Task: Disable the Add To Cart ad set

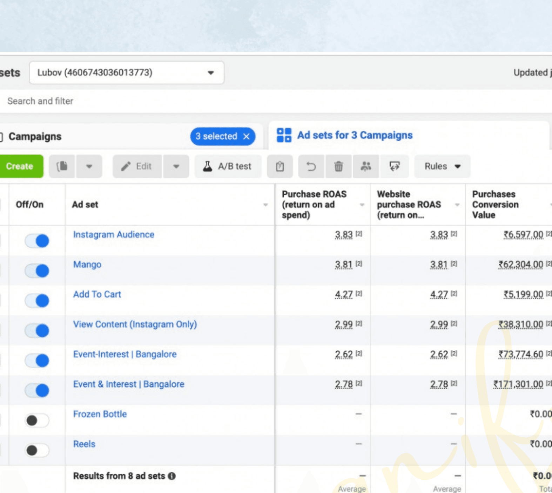Action: pos(37,300)
